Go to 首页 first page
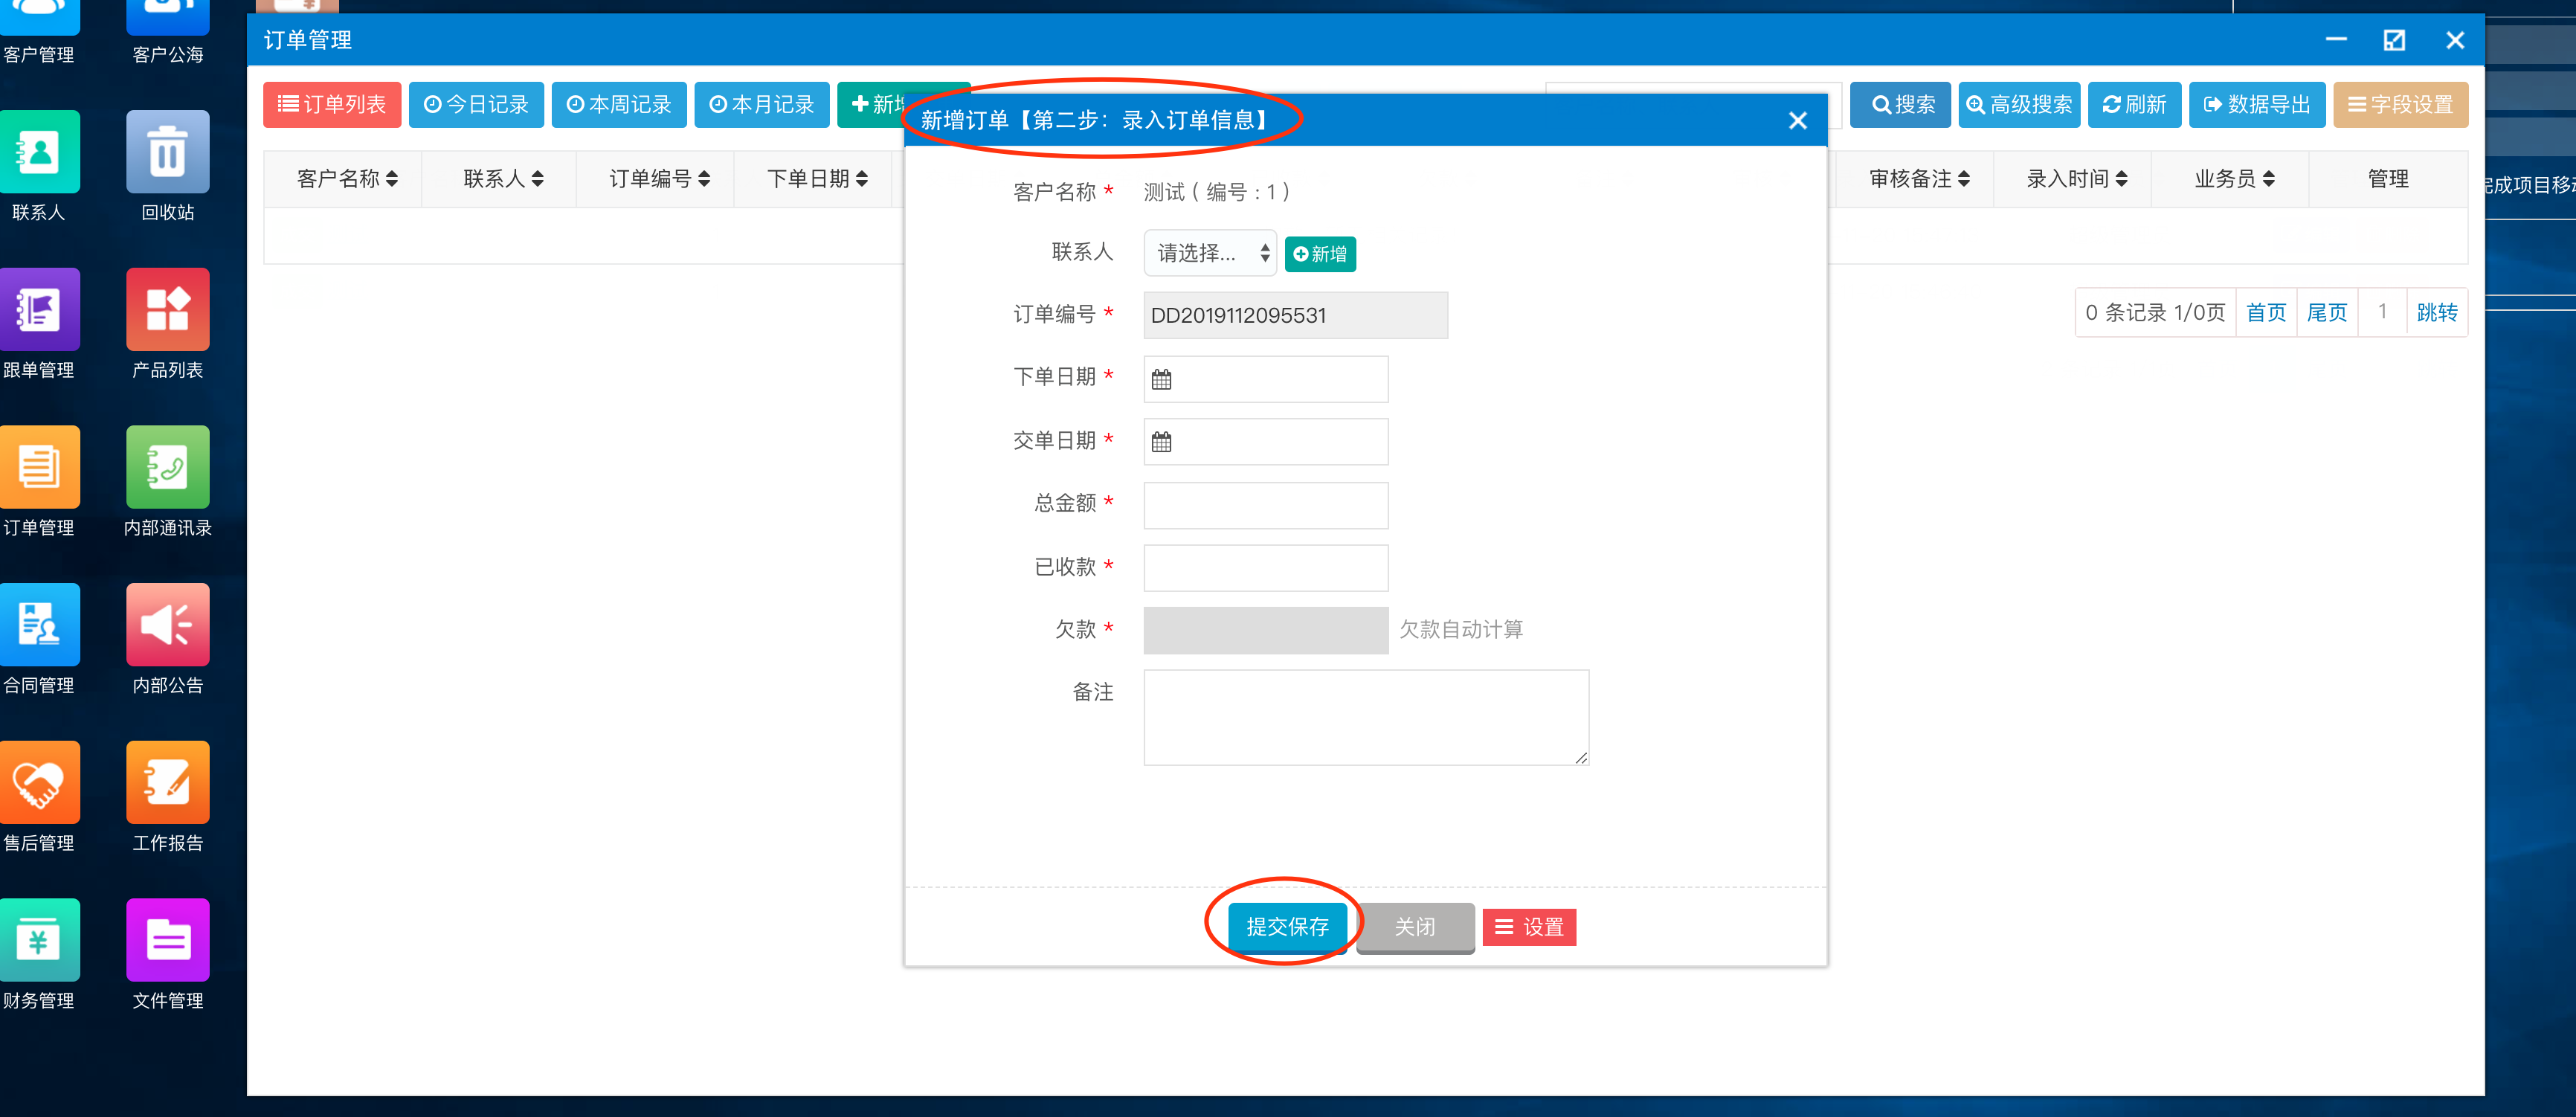Viewport: 2576px width, 1117px height. 2266,313
